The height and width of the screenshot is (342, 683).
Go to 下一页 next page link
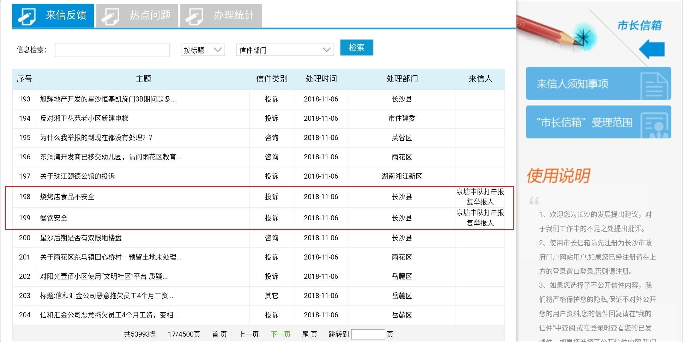click(x=280, y=334)
